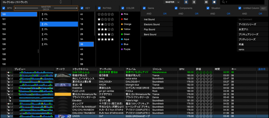The width and height of the screenshot is (269, 118).
Task: Select All in the KEY list
Action: pyautogui.click(x=86, y=14)
